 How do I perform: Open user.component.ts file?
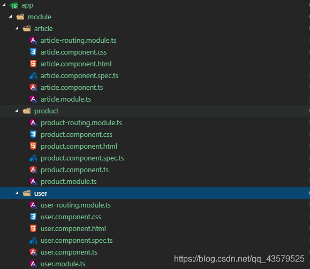pos(69,252)
